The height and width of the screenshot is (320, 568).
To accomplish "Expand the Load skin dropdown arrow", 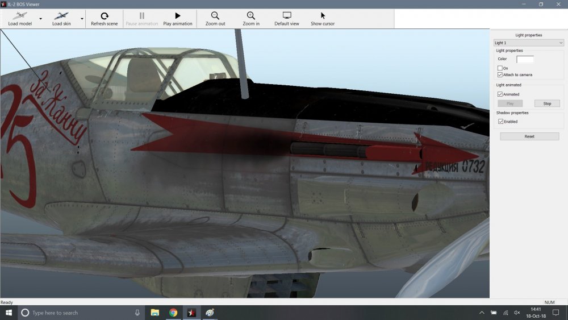I will (x=82, y=19).
